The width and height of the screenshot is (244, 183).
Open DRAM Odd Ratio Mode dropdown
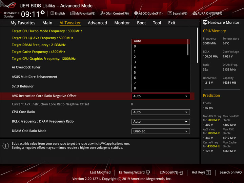point(161,131)
